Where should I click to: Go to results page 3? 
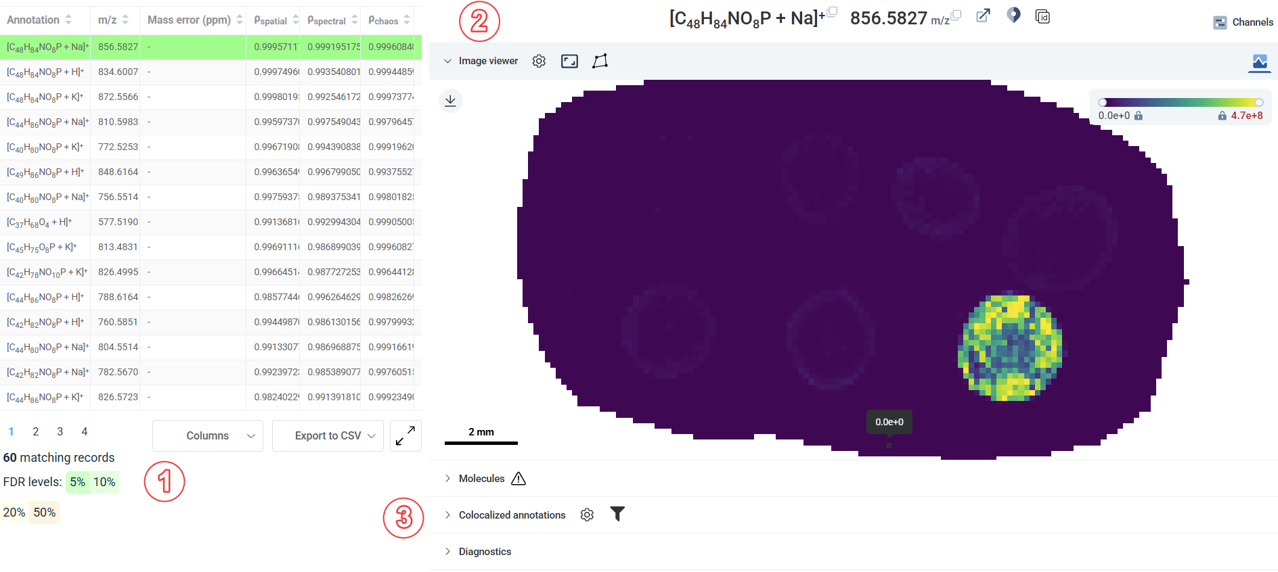[x=60, y=431]
